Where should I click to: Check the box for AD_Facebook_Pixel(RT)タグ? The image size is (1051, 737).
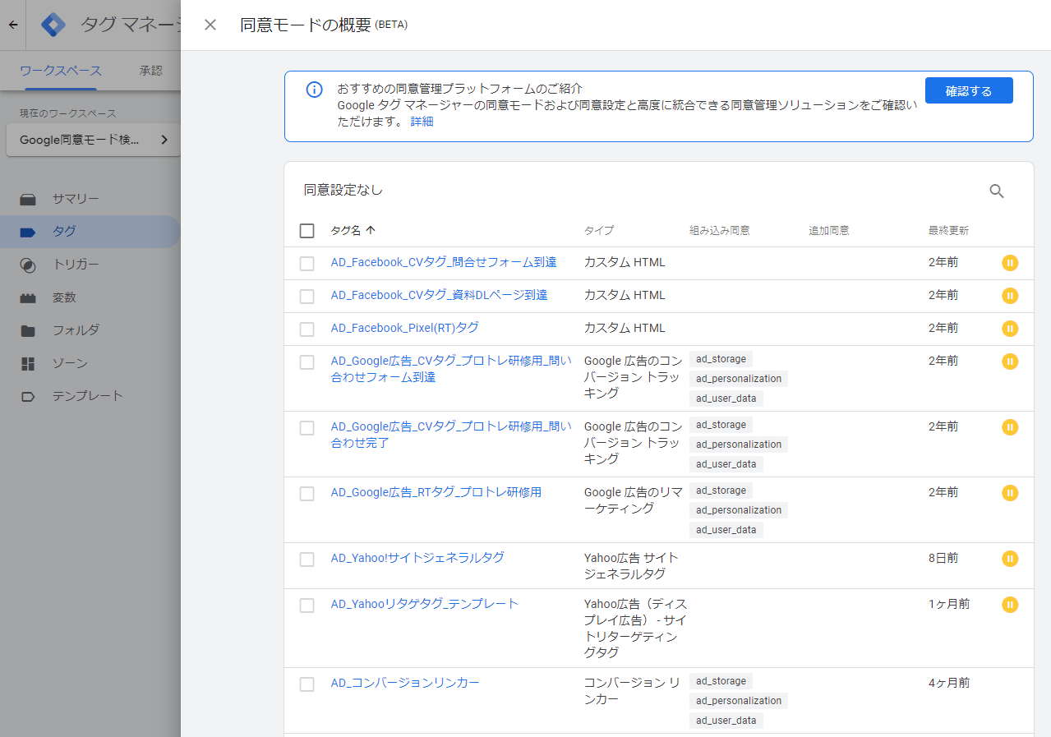(307, 329)
